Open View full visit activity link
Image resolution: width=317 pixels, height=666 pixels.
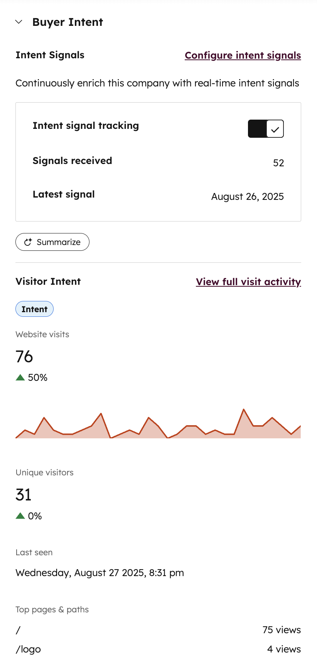248,282
